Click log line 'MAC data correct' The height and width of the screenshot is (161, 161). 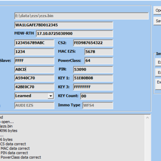click(x=15, y=148)
